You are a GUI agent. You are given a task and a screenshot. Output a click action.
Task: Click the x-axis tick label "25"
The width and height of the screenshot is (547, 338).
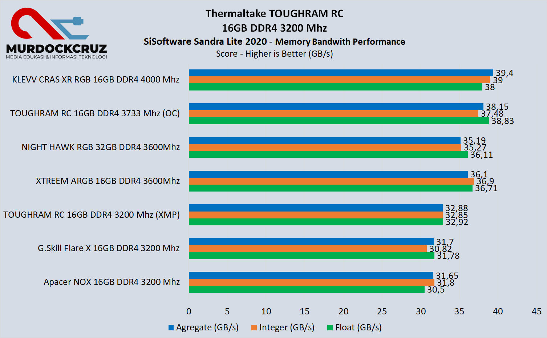[382, 311]
